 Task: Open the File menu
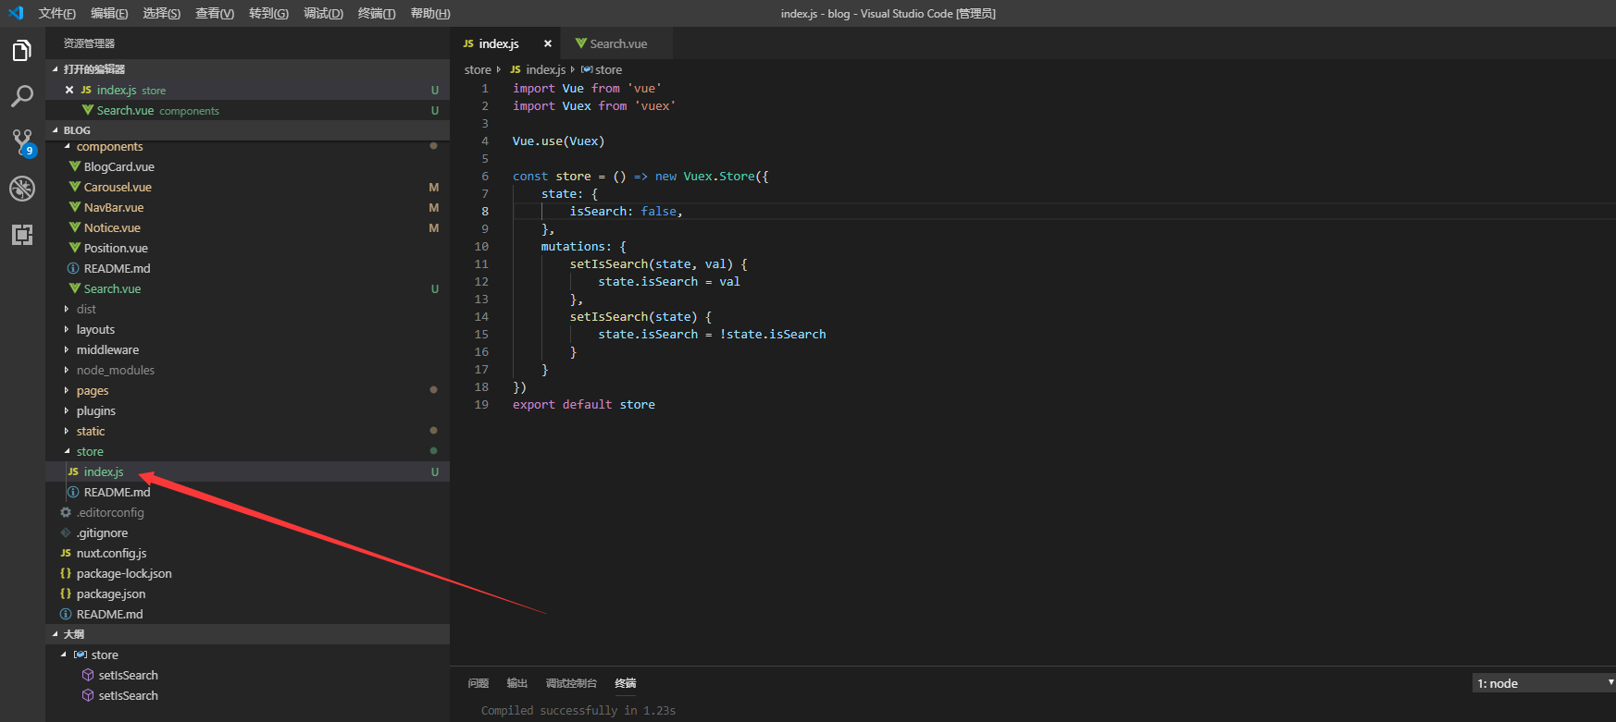56,13
